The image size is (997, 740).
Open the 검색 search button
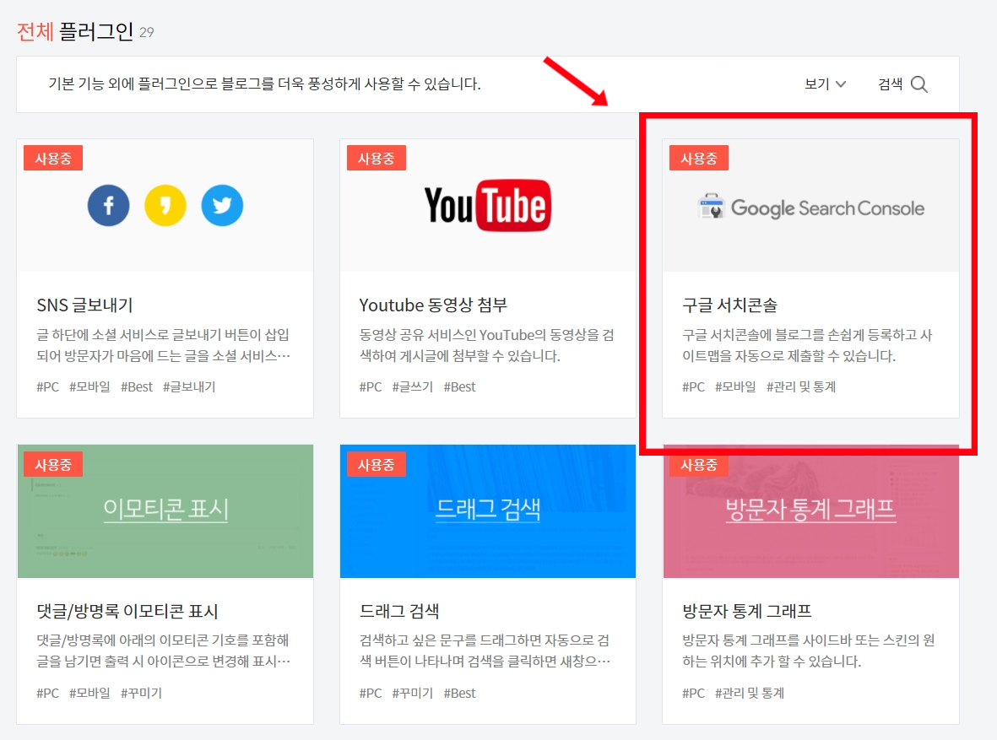tap(903, 84)
